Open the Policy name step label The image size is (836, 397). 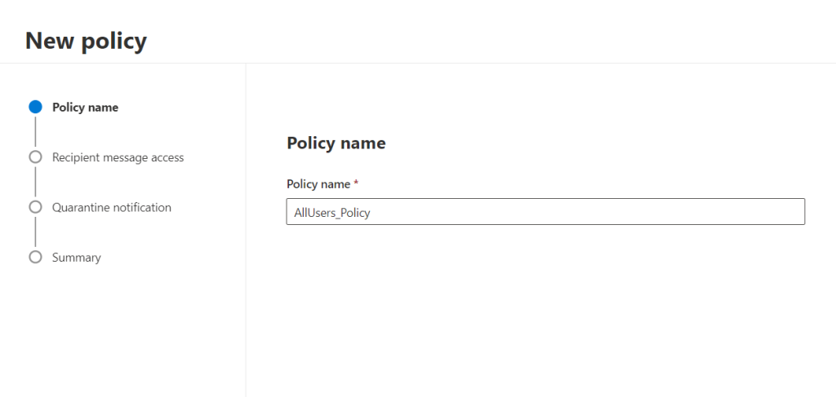click(x=85, y=107)
